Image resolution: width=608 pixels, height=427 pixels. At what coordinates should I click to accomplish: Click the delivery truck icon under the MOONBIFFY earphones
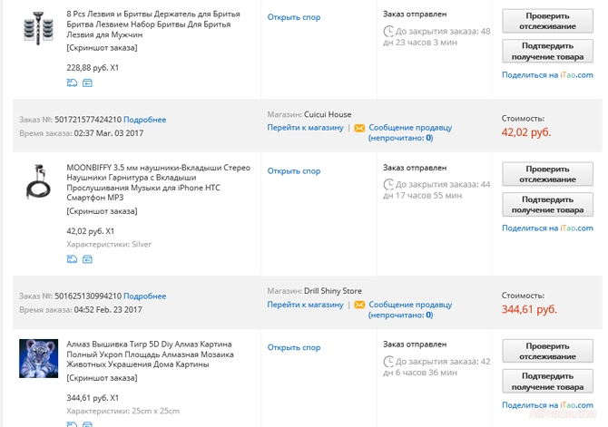click(72, 258)
